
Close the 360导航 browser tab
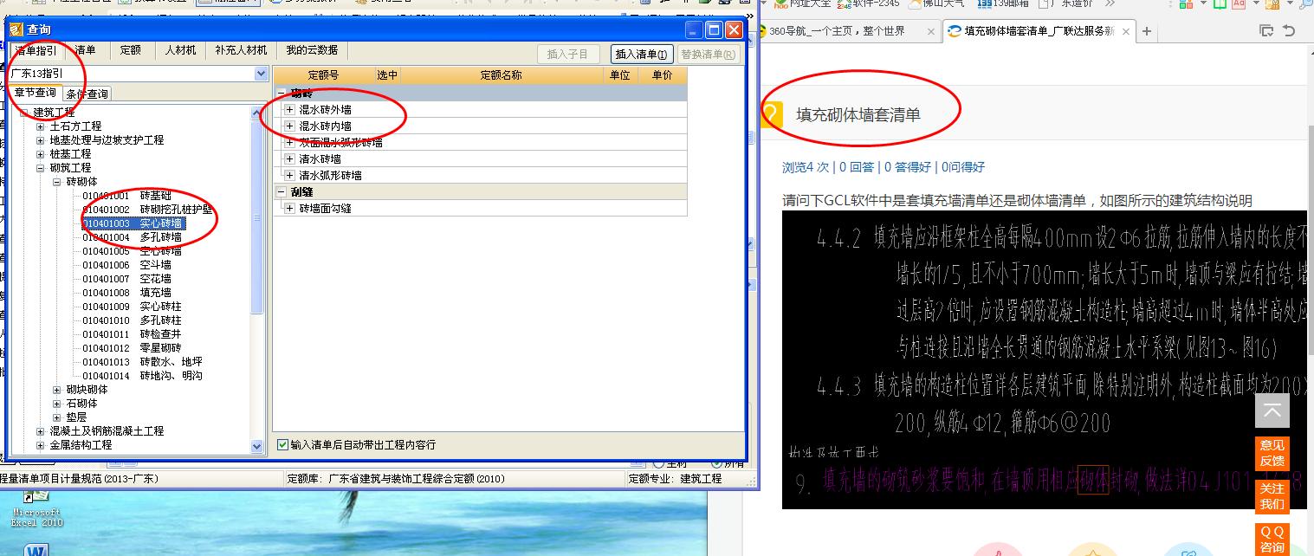pyautogui.click(x=932, y=31)
